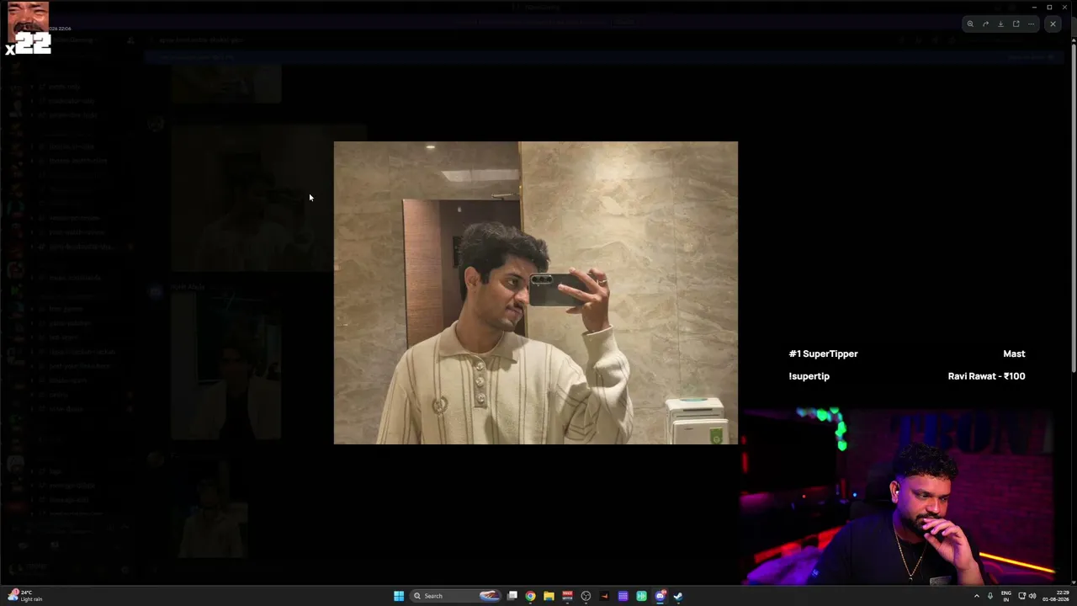Screen dimensions: 1077x606
Task: Expand the hidden system tray icons
Action: point(977,596)
